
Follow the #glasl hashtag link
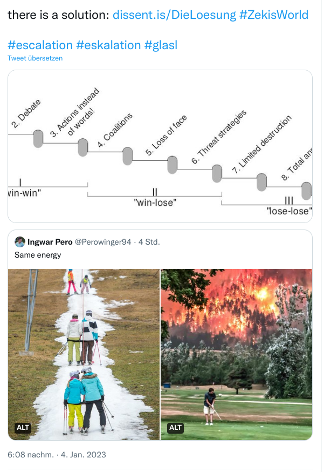click(x=161, y=45)
